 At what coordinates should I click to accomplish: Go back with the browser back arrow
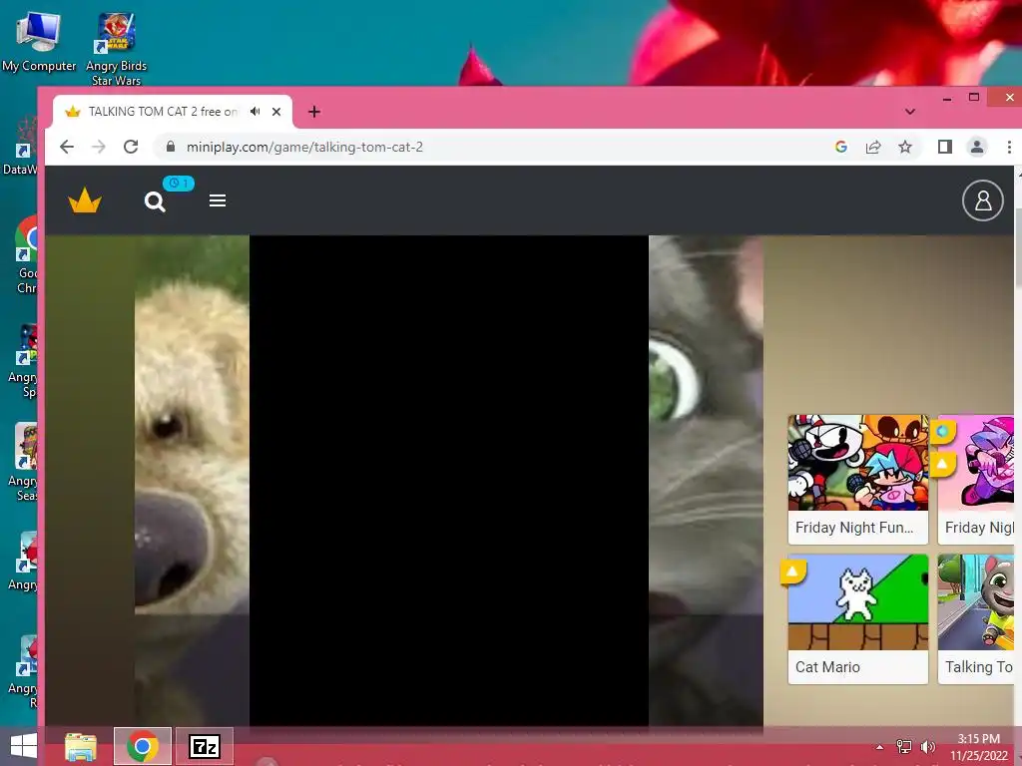67,147
